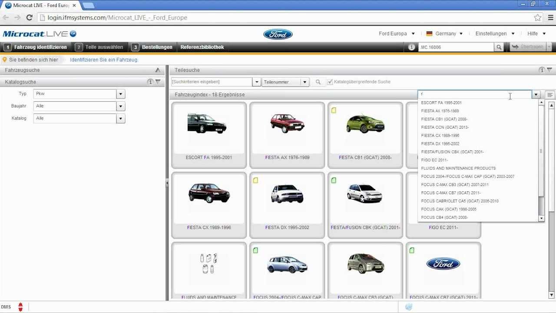Click yellow note icon on Fiesta DX card
This screenshot has height=313, width=556.
pyautogui.click(x=255, y=180)
